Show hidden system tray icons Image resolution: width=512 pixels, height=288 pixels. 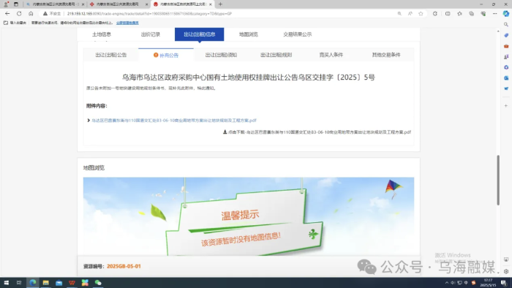(447, 283)
